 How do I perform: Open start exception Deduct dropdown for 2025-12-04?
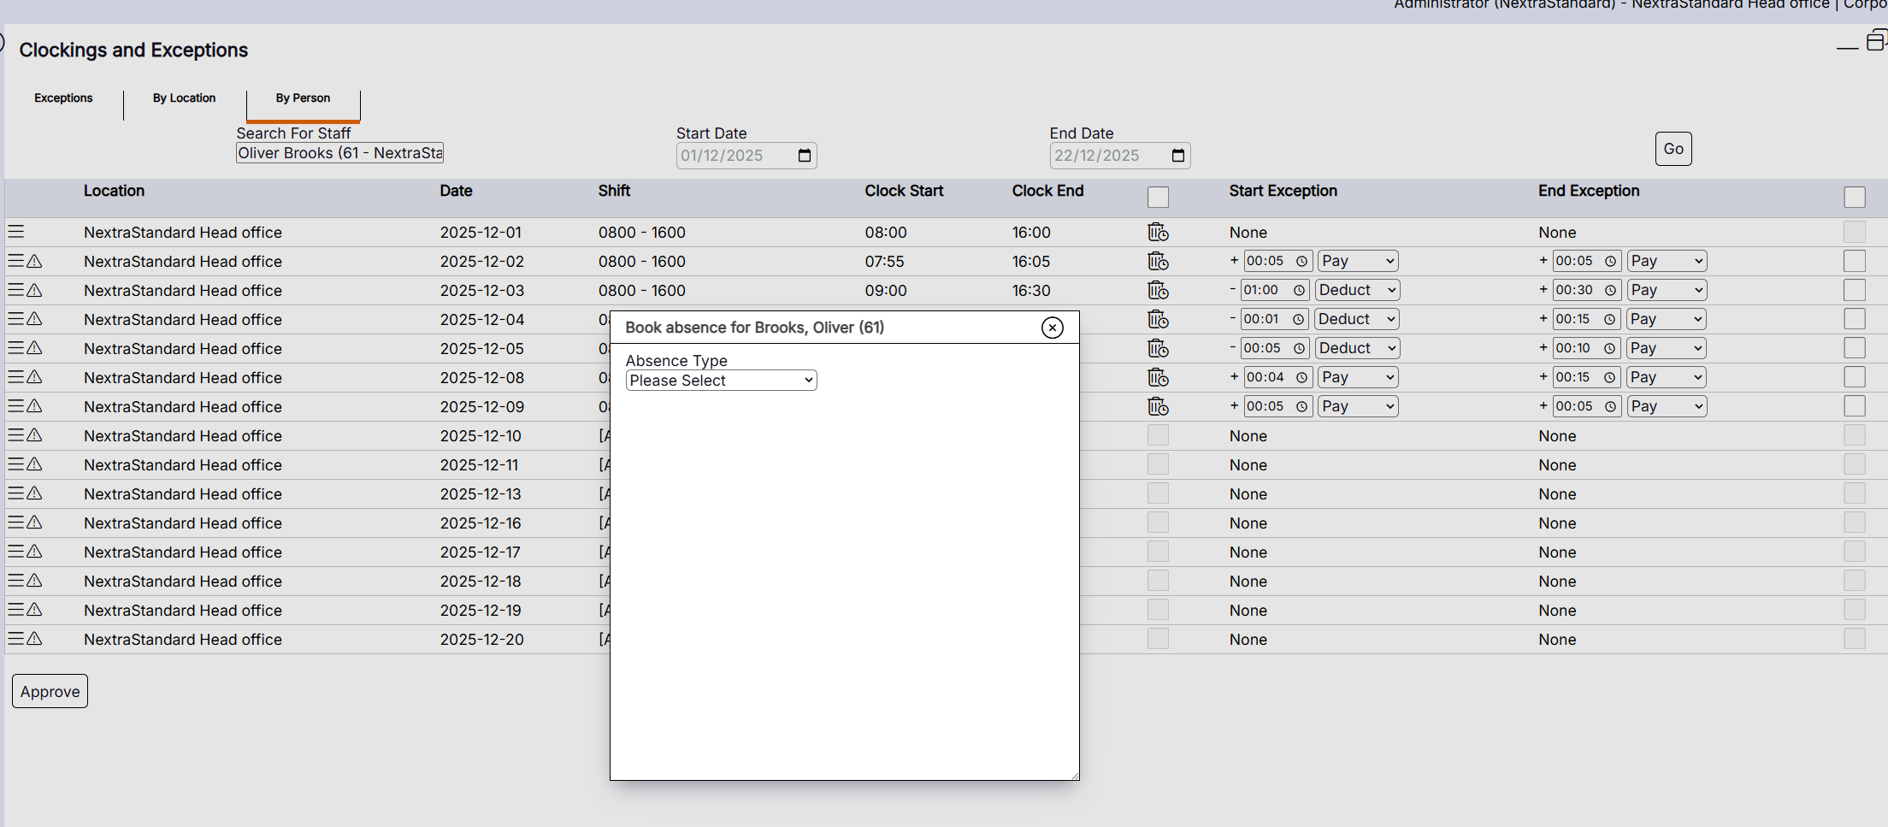[x=1357, y=319]
